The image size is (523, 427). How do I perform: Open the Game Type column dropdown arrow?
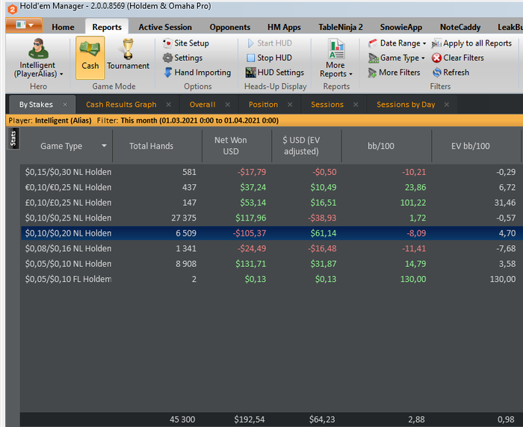pos(104,146)
